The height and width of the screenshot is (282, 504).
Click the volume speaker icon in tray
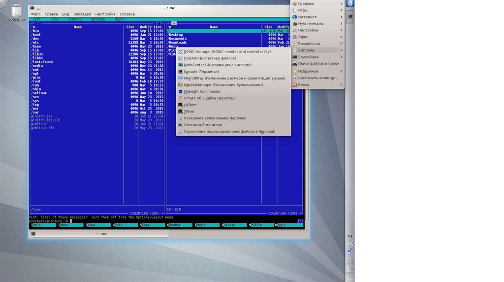pos(350,243)
